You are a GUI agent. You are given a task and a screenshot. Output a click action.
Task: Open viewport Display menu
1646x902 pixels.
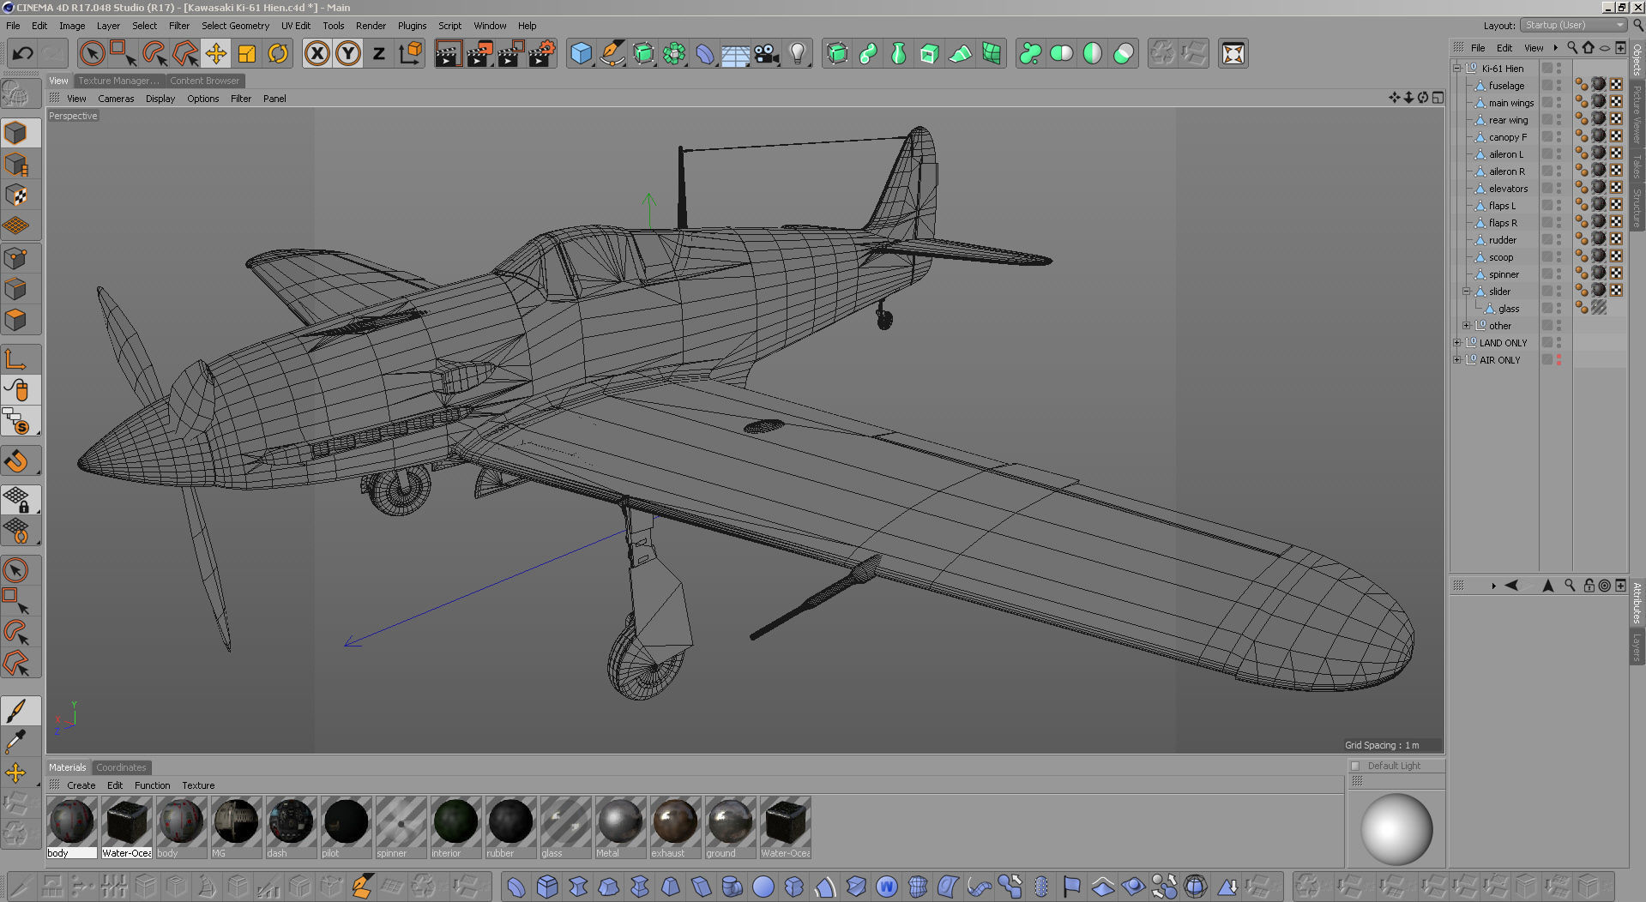[x=160, y=99]
